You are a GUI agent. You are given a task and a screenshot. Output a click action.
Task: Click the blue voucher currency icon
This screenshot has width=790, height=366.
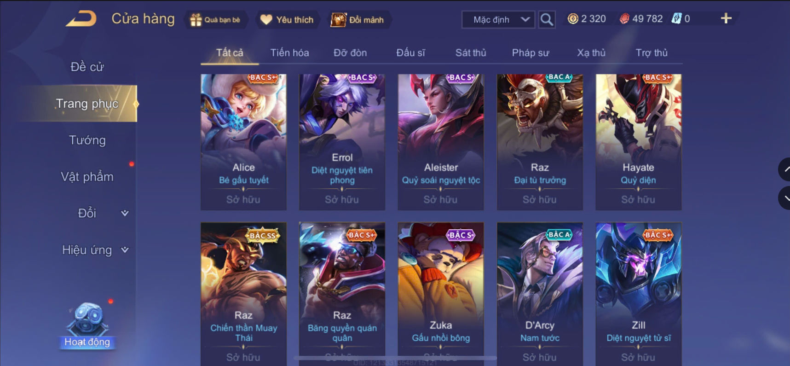coord(676,19)
